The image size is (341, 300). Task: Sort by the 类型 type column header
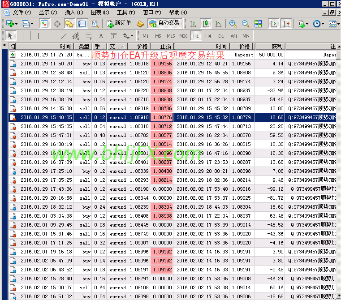(x=82, y=46)
